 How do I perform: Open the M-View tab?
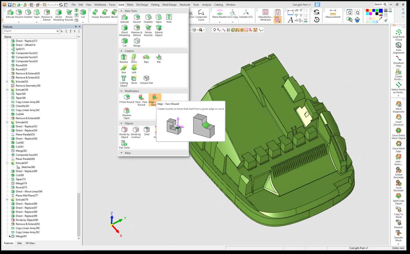[30, 243]
